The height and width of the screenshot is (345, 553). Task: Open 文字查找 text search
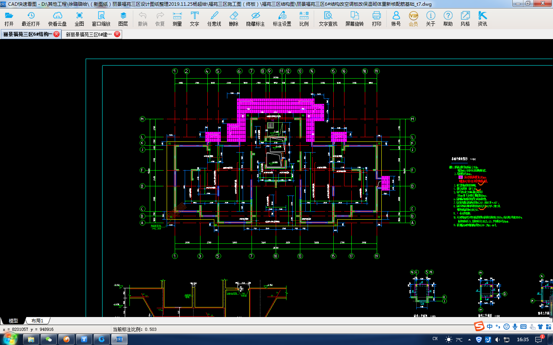(328, 18)
